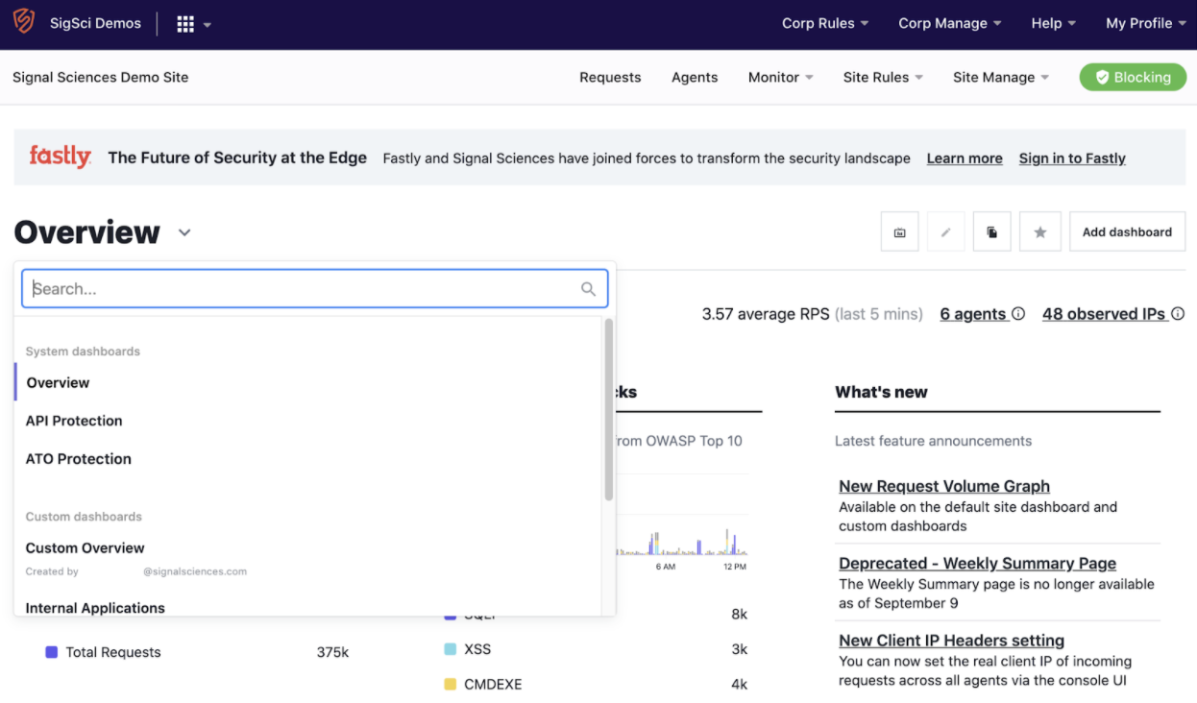Click the 375k Total Requests value
This screenshot has width=1197, height=703.
332,652
